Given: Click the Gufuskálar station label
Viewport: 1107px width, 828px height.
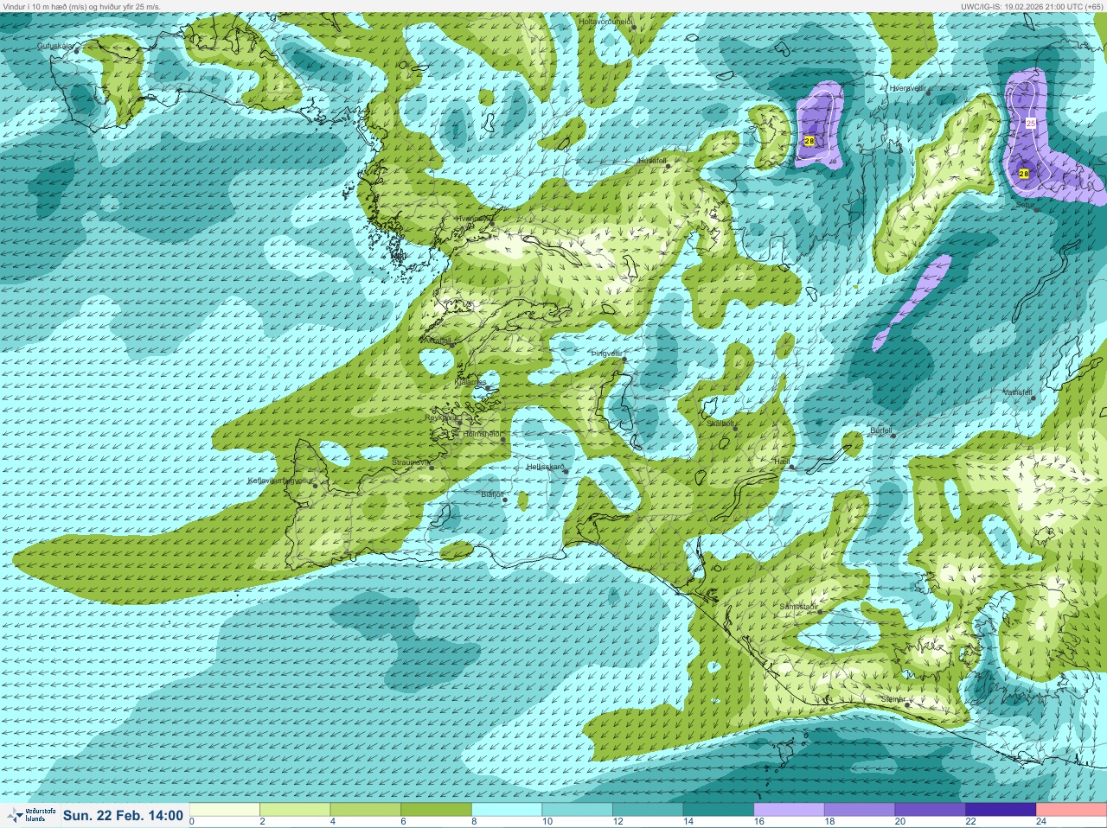Looking at the screenshot, I should [x=54, y=46].
